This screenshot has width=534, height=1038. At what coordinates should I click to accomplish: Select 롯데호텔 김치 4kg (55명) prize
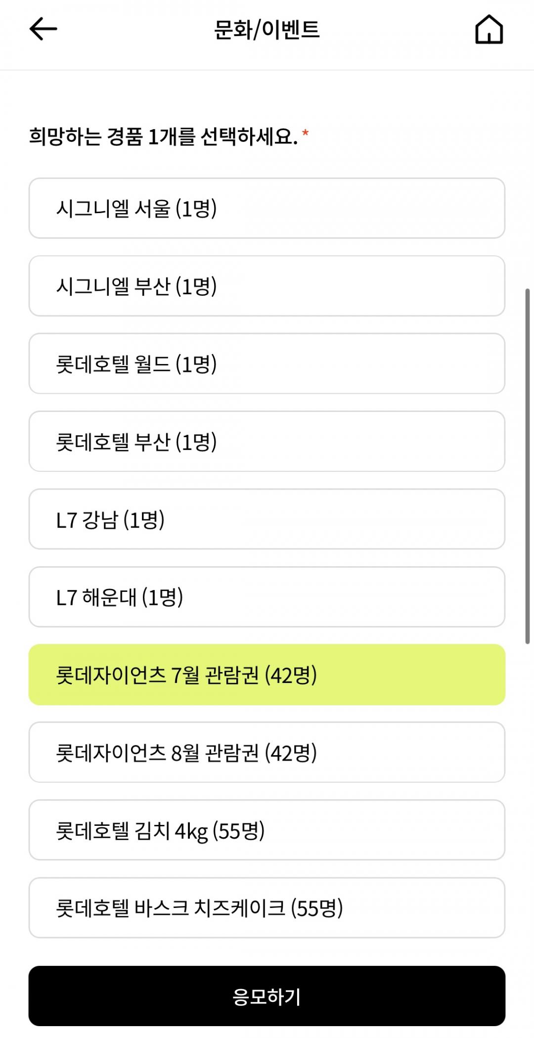pyautogui.click(x=267, y=830)
